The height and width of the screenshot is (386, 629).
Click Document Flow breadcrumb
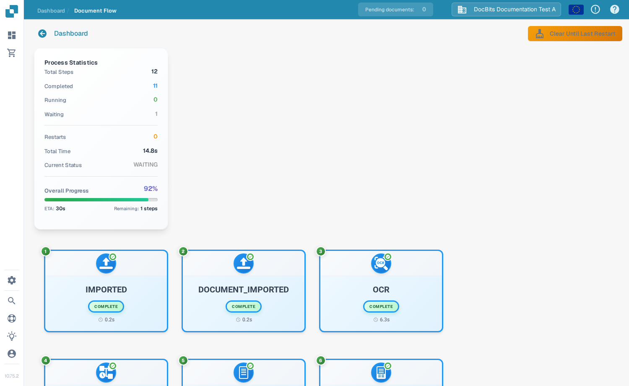pyautogui.click(x=95, y=11)
